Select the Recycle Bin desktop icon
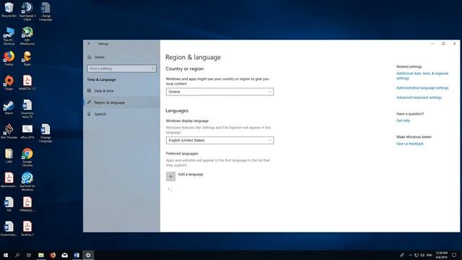This screenshot has width=462, height=260. [9, 10]
